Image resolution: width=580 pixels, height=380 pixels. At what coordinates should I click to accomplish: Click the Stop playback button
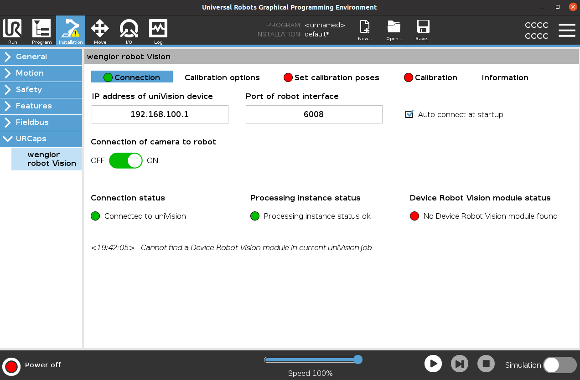click(486, 364)
